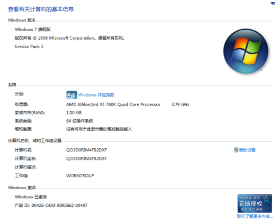
Task: Open the Windows 体验指数 link
Action: [96, 95]
